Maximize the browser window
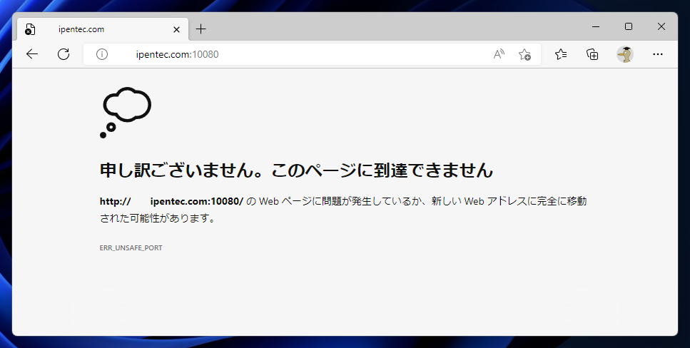Viewport: 690px width, 348px height. (x=629, y=26)
